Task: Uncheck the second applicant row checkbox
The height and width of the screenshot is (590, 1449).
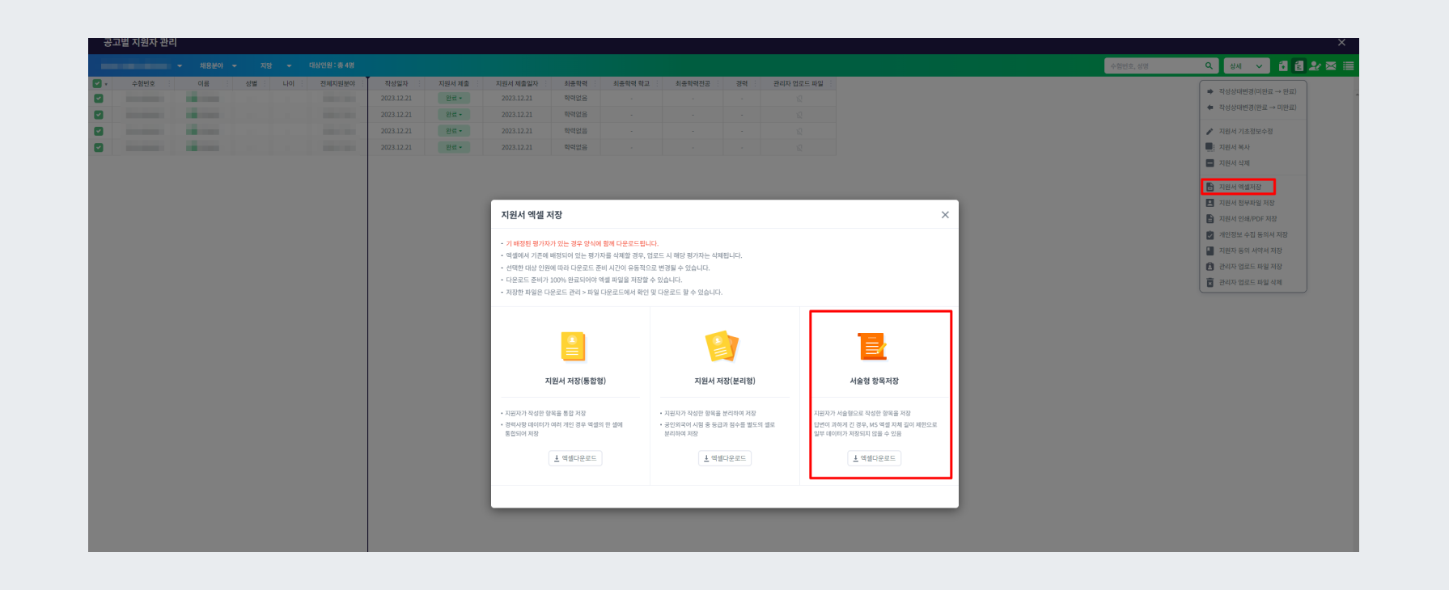Action: (99, 115)
